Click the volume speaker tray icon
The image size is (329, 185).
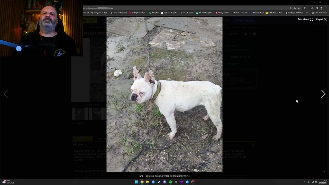(x=316, y=182)
